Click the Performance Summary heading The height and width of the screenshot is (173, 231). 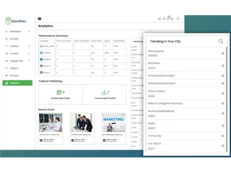pyautogui.click(x=53, y=36)
